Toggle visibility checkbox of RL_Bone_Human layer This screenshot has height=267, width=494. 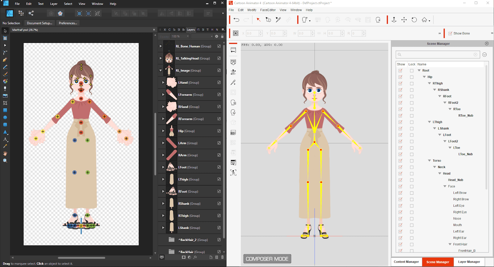pyautogui.click(x=219, y=46)
